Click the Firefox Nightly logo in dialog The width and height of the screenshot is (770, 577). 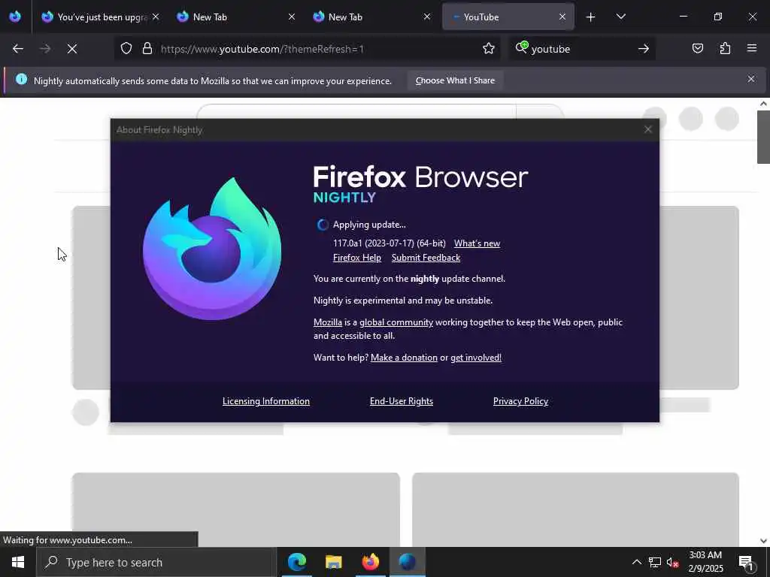212,249
